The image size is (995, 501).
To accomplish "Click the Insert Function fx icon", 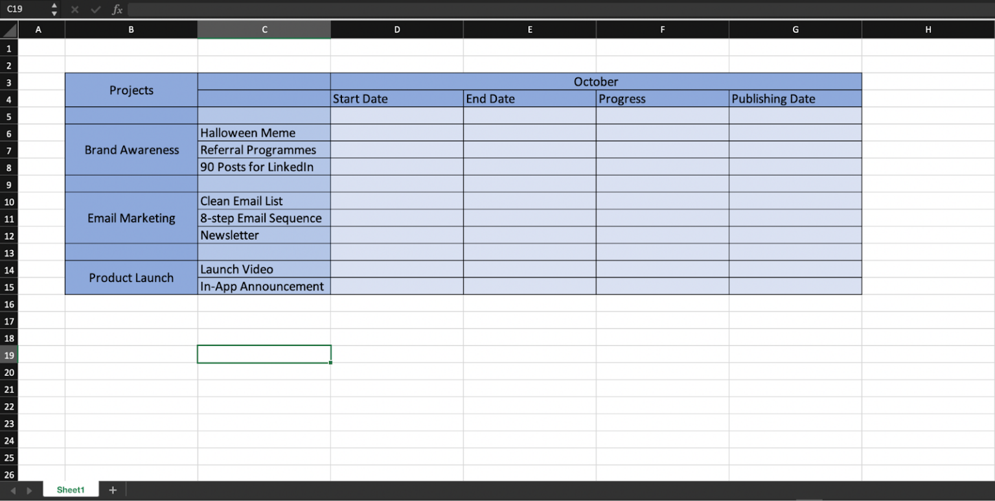I will (117, 9).
